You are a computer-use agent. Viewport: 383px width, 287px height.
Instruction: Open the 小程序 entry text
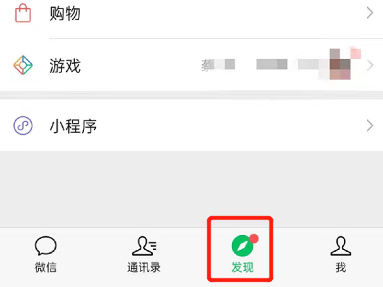73,126
